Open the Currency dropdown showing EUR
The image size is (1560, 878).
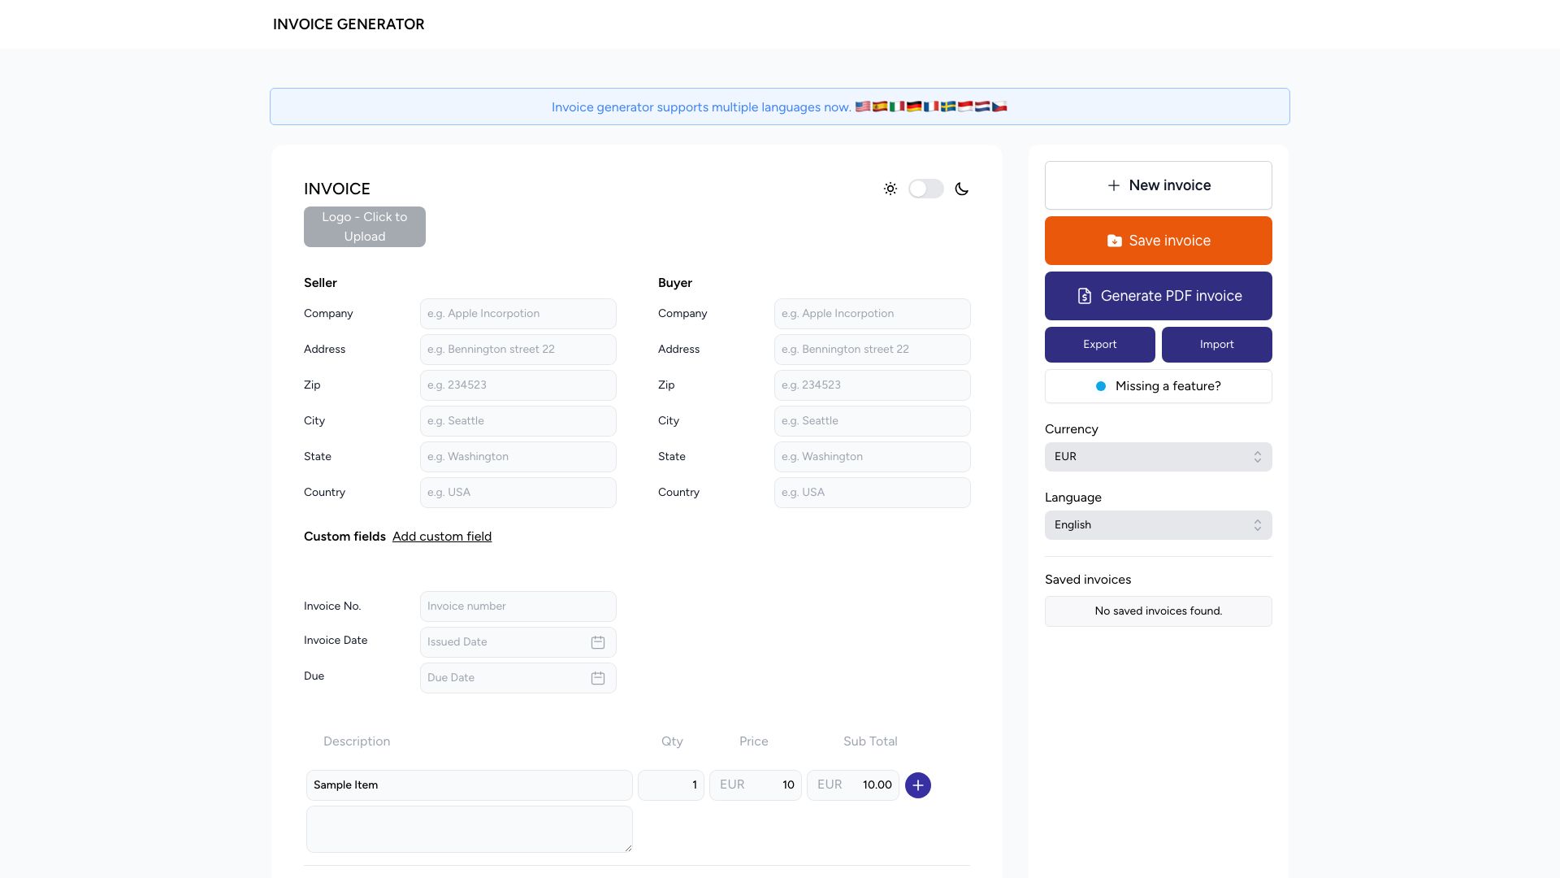pyautogui.click(x=1158, y=456)
